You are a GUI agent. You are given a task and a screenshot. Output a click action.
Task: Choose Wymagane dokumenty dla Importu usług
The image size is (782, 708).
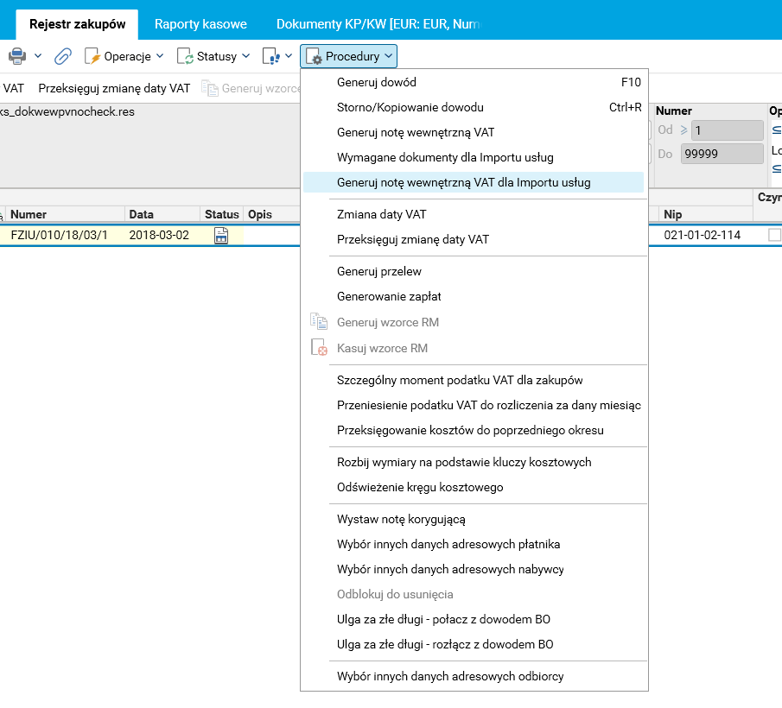474,157
